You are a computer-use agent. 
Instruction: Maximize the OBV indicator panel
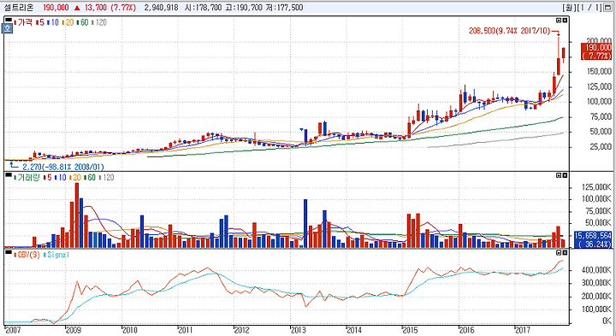[x=559, y=252]
